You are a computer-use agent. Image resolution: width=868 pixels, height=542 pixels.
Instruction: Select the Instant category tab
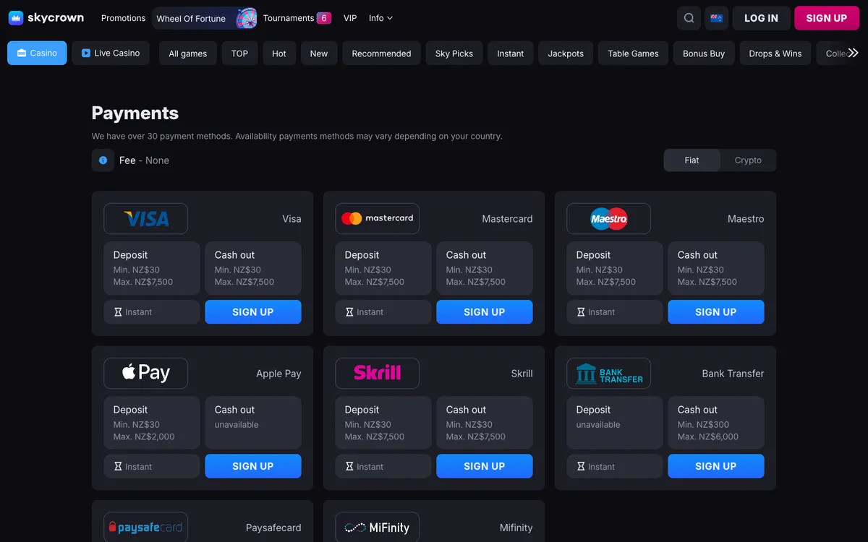coord(511,53)
